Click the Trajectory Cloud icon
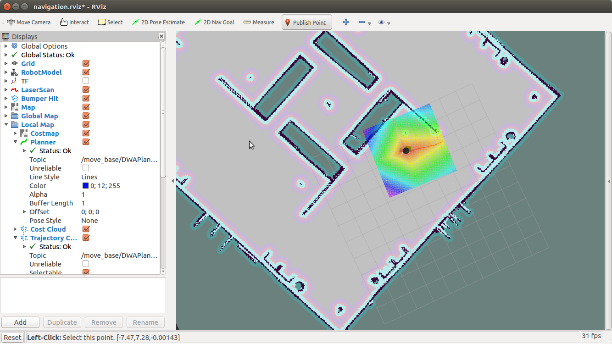The height and width of the screenshot is (344, 612). 24,238
